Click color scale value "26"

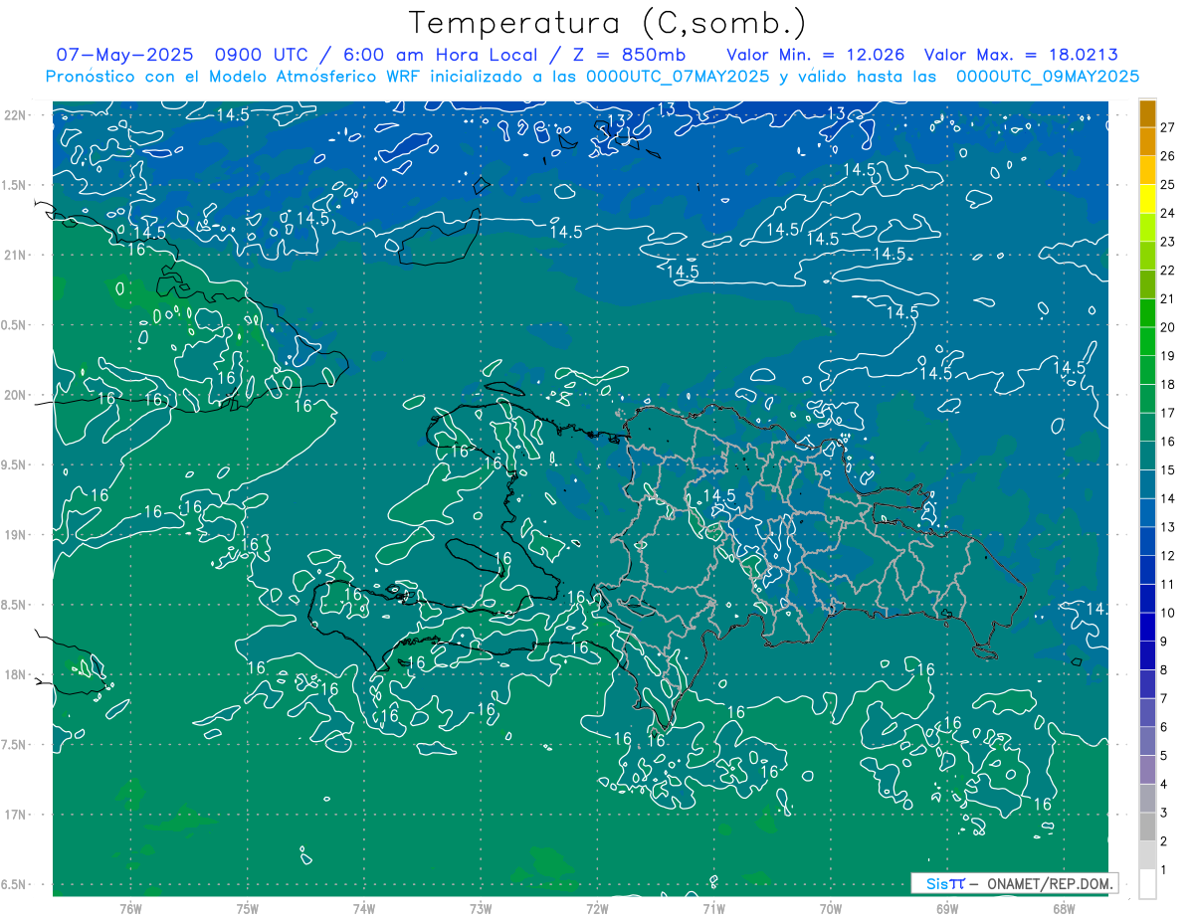(1168, 156)
